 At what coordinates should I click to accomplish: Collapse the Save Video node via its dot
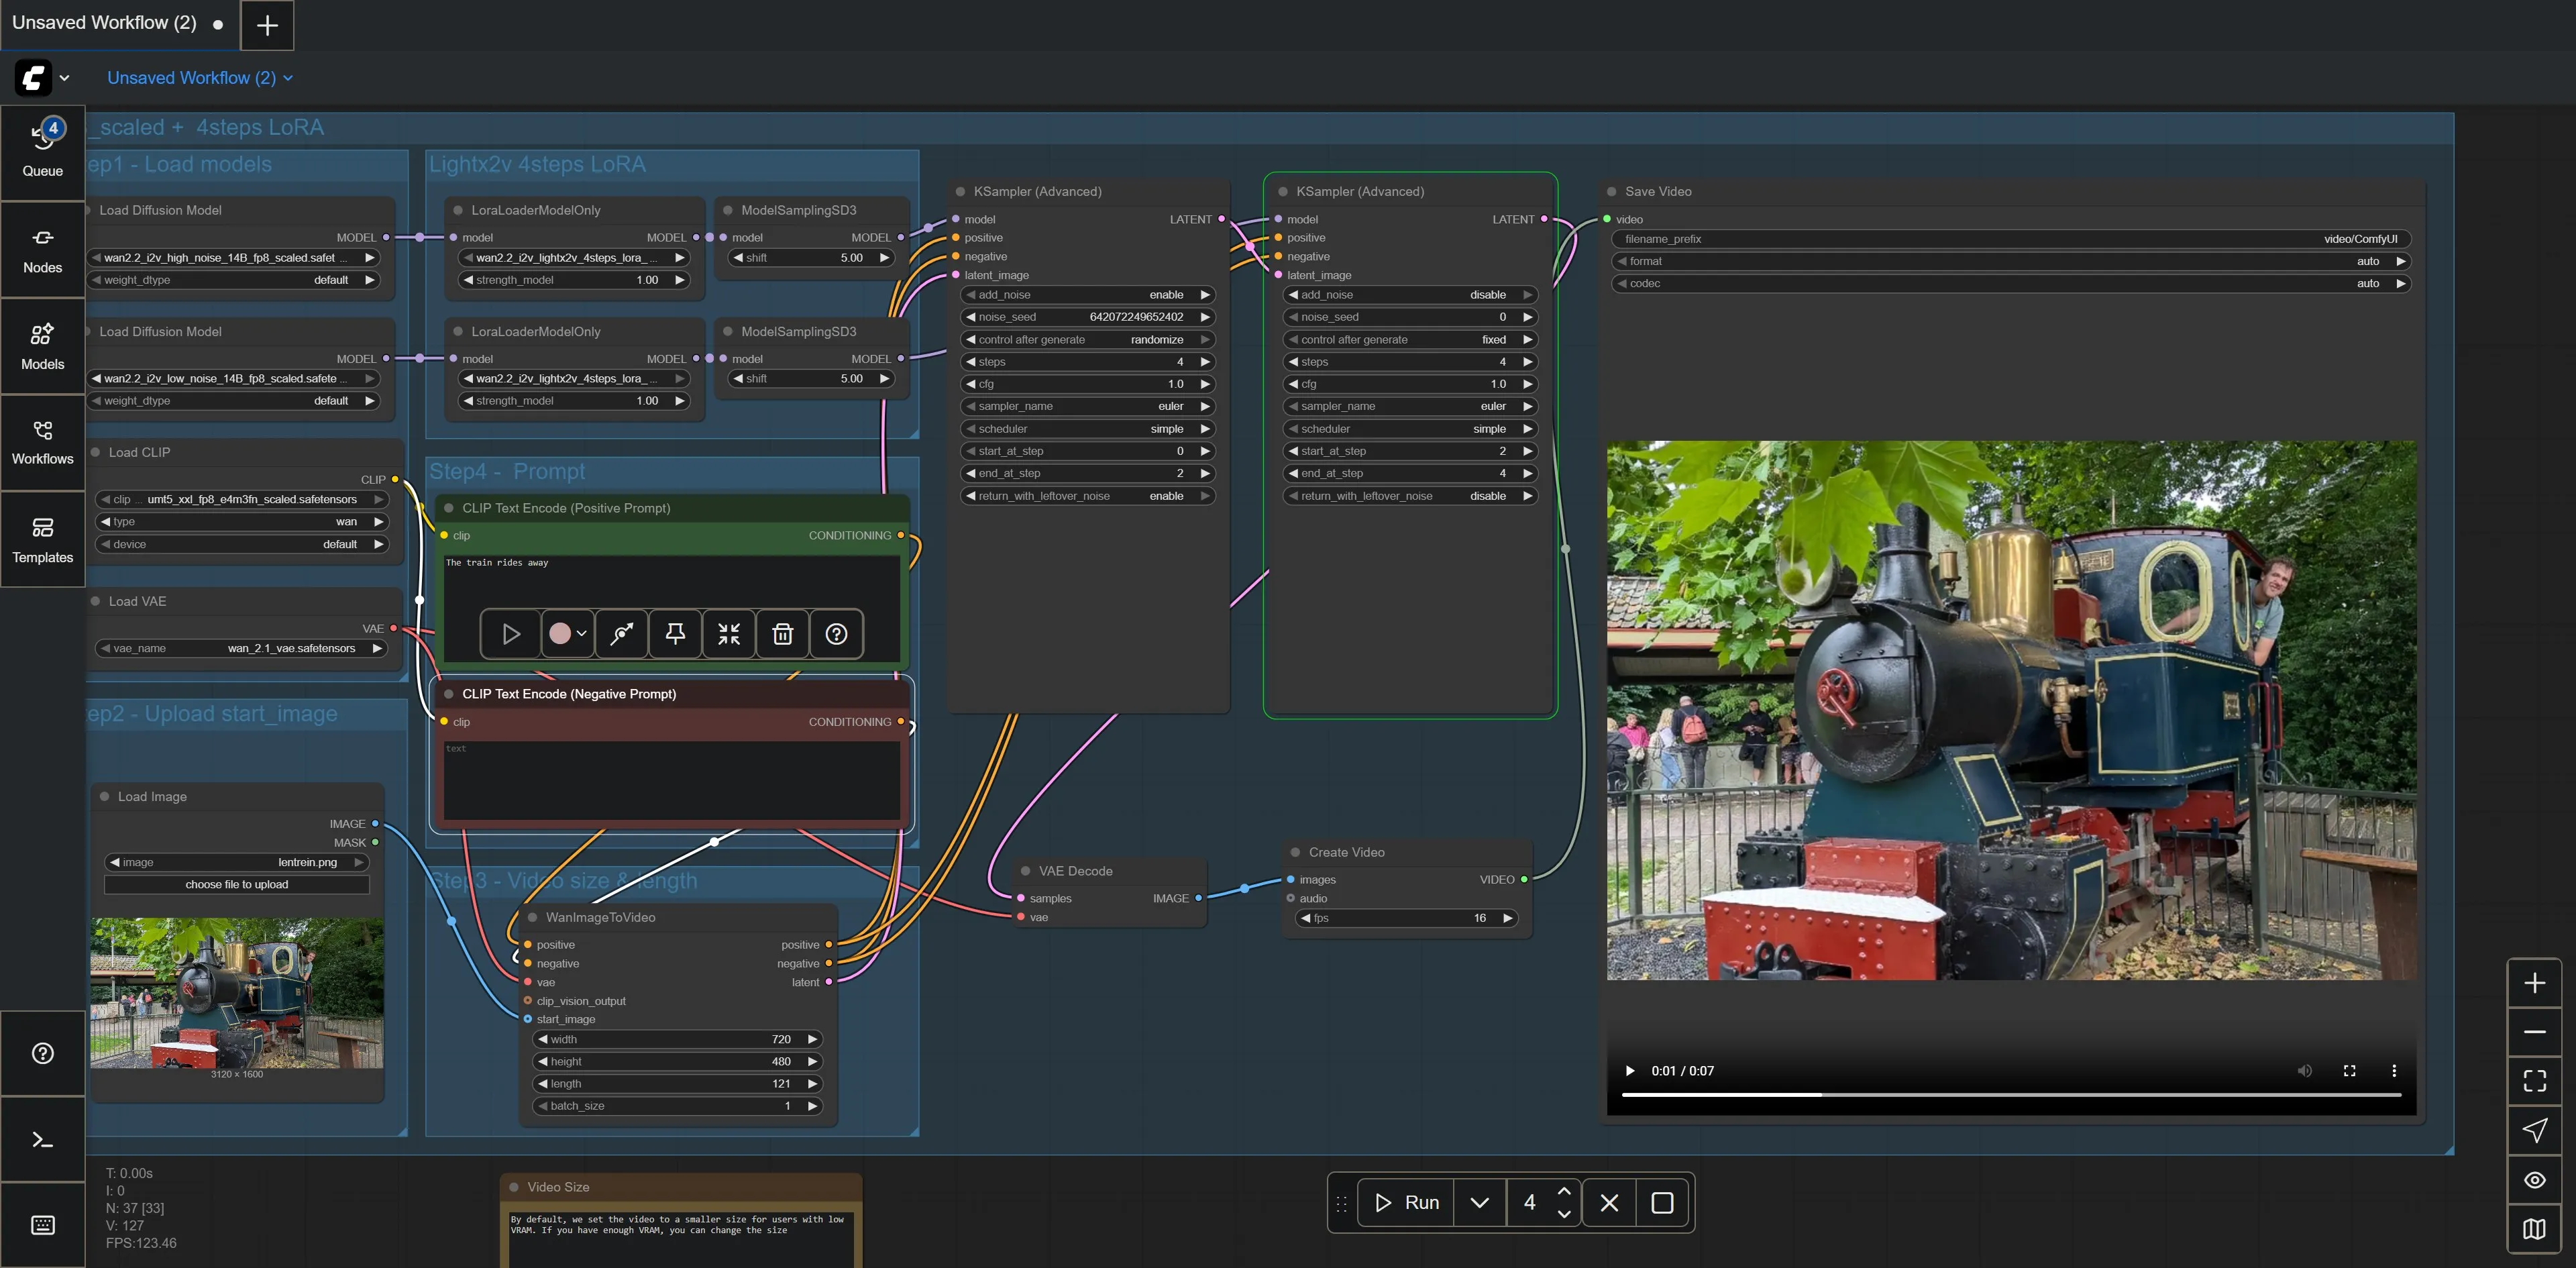[1611, 191]
